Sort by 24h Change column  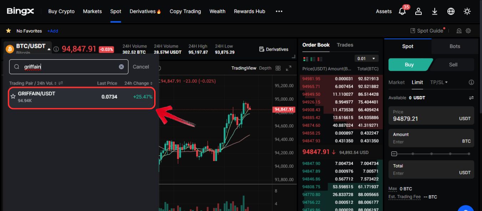[x=138, y=83]
